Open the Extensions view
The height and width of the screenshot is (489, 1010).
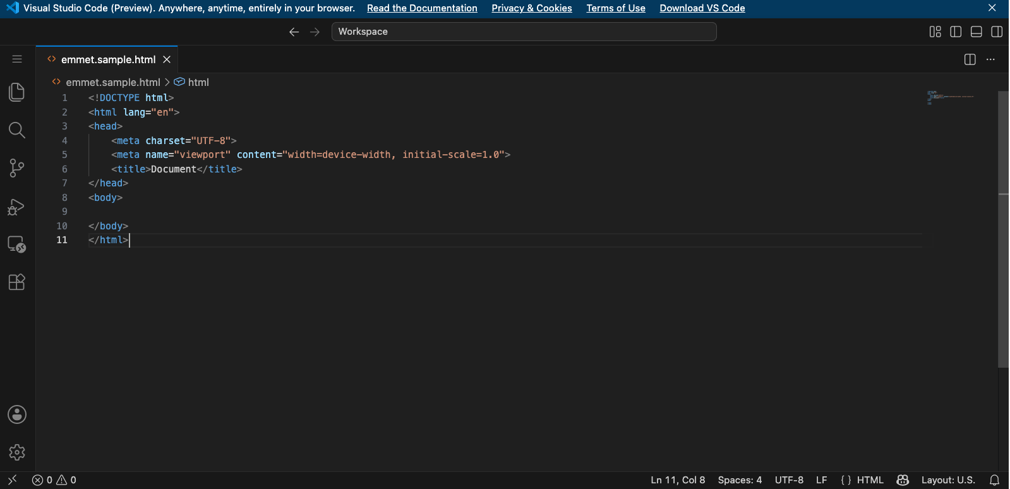[17, 282]
